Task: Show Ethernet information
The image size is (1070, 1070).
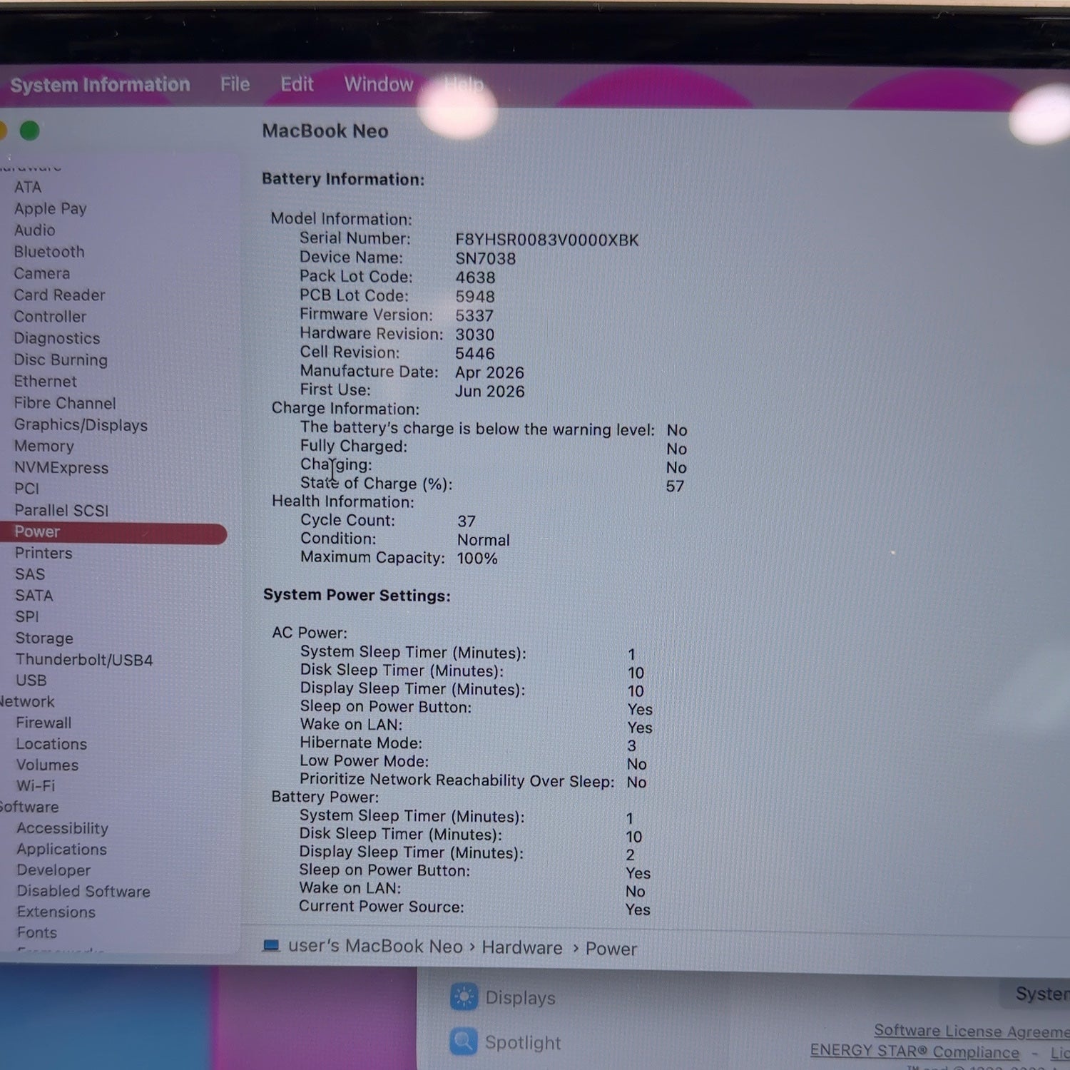Action: pyautogui.click(x=45, y=382)
